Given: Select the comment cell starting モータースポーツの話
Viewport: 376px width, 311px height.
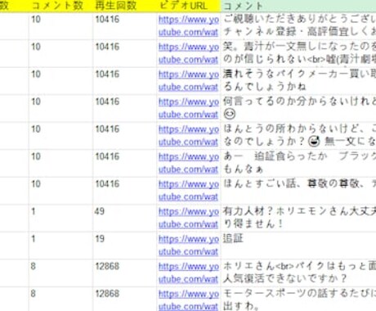Looking at the screenshot, I should pos(298,299).
